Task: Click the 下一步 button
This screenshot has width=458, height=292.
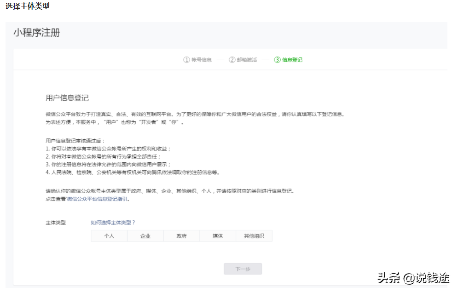Action: [x=243, y=269]
